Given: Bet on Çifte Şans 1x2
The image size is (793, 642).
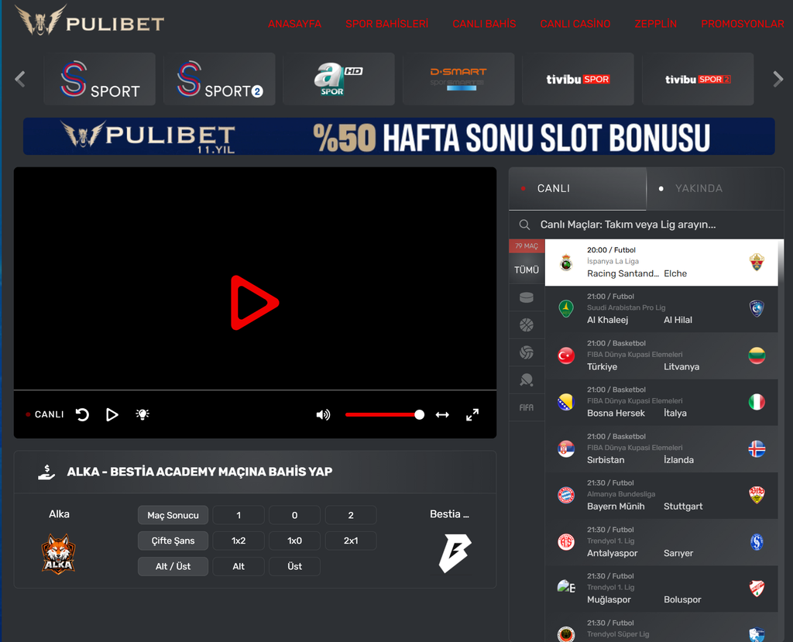Looking at the screenshot, I should [239, 541].
